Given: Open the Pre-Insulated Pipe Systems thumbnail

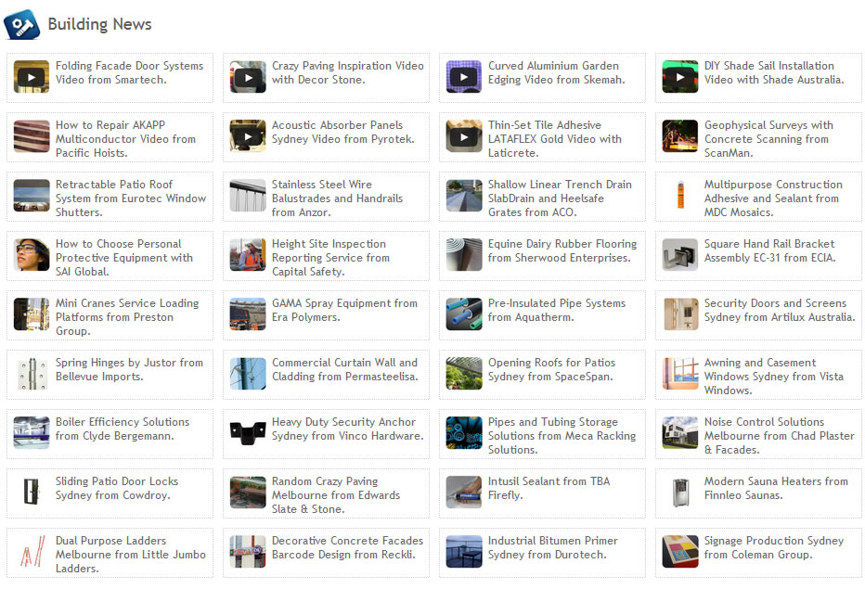Looking at the screenshot, I should click(464, 314).
